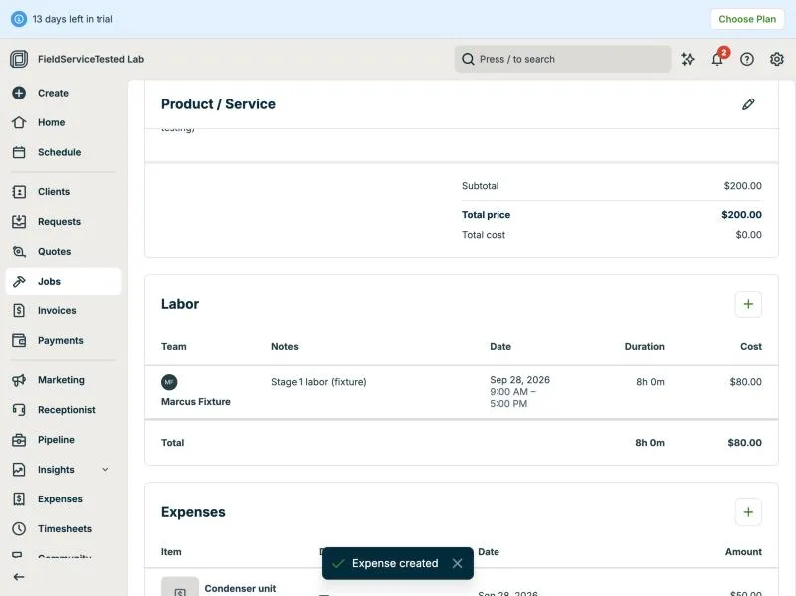Viewport: 796px width, 596px height.
Task: Add a labor entry with plus button
Action: (x=748, y=304)
